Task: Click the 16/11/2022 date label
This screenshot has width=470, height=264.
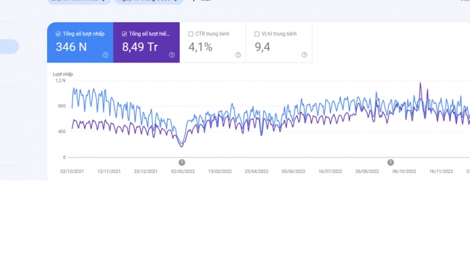Action: 441,172
